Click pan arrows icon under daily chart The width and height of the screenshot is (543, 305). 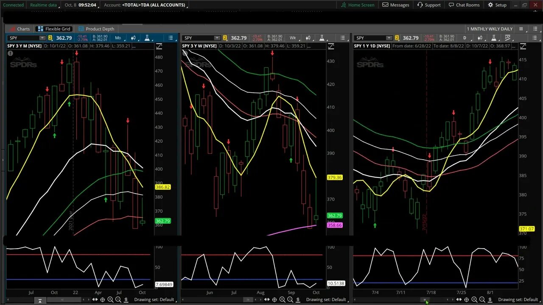459,299
